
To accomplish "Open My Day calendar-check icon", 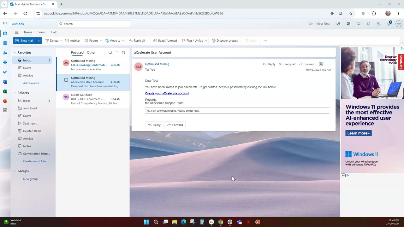I will [359, 24].
